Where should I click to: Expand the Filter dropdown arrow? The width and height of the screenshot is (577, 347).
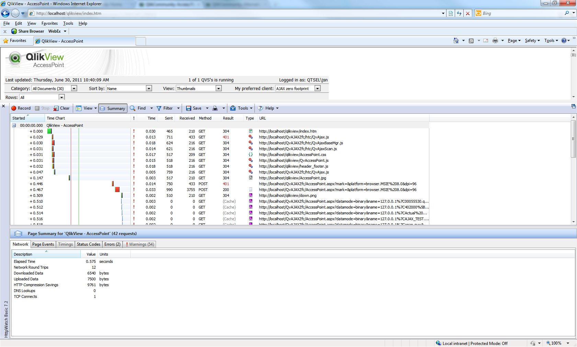coord(178,108)
